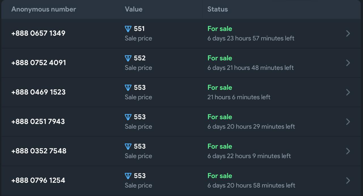
Task: Click TON icon in +888 0796 1254 row
Action: (128, 176)
